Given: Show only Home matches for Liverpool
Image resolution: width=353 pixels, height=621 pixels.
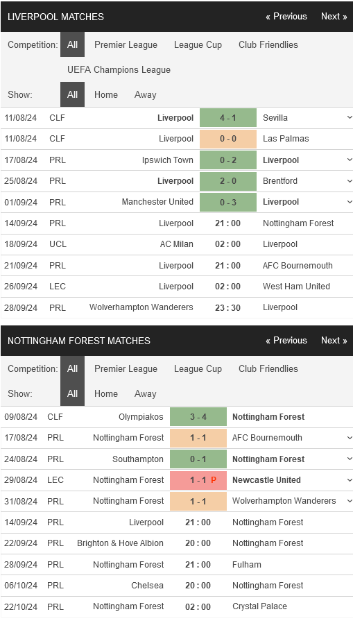Looking at the screenshot, I should coord(106,94).
